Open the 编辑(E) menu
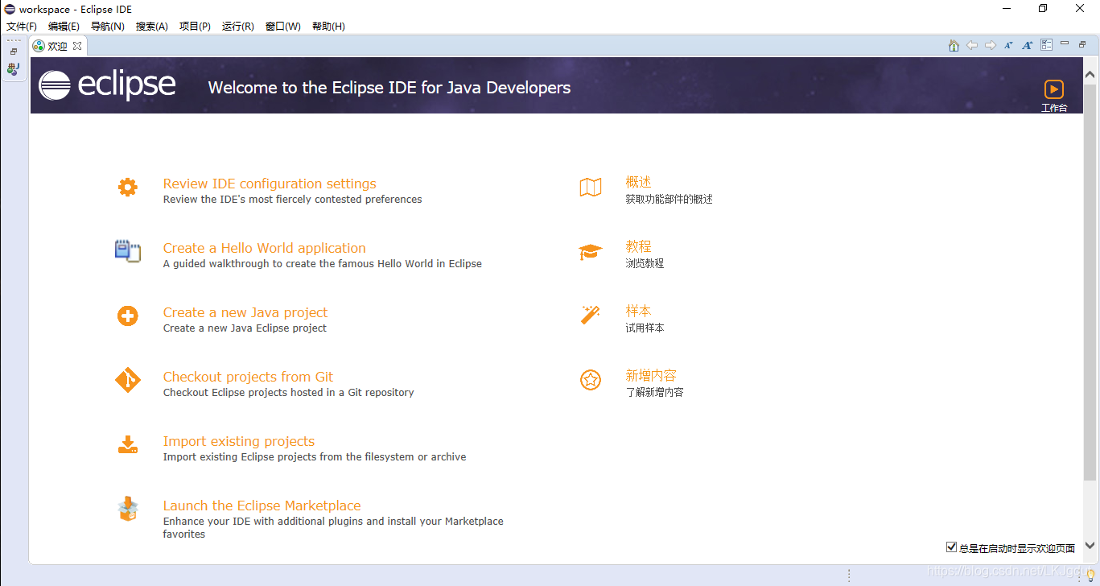The image size is (1100, 586). pos(64,27)
